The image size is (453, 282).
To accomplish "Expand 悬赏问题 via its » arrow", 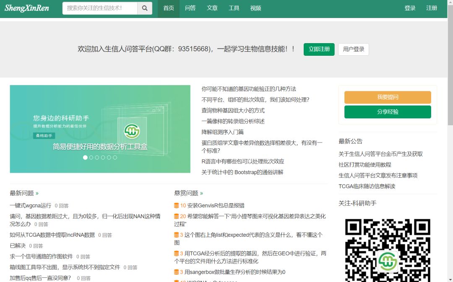I will pyautogui.click(x=201, y=193).
